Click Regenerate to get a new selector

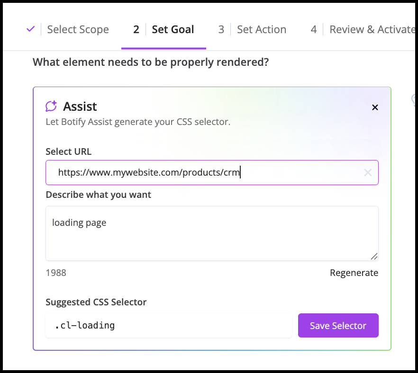click(354, 273)
